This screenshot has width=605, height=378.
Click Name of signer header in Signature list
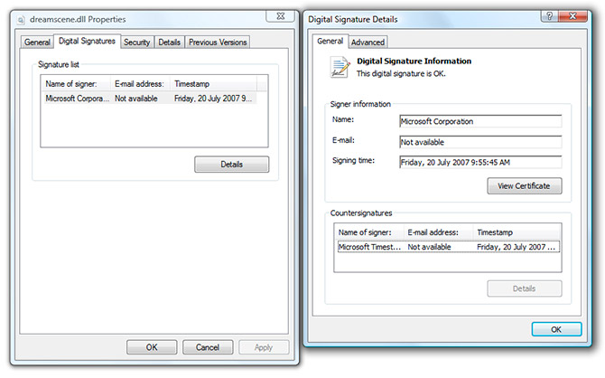coord(76,84)
